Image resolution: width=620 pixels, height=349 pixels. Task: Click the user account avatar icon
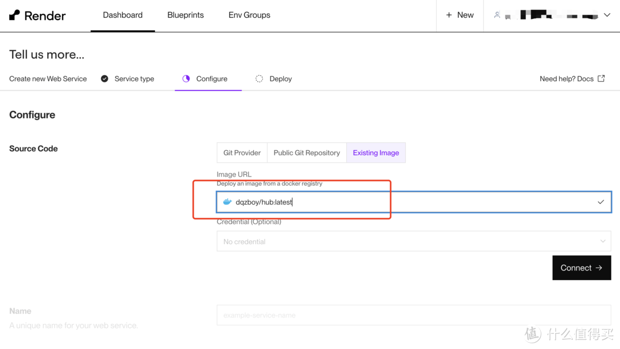tap(497, 15)
